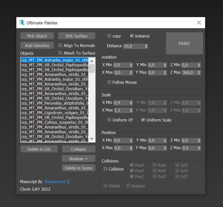Click the Add Selection button

pyautogui.click(x=37, y=46)
